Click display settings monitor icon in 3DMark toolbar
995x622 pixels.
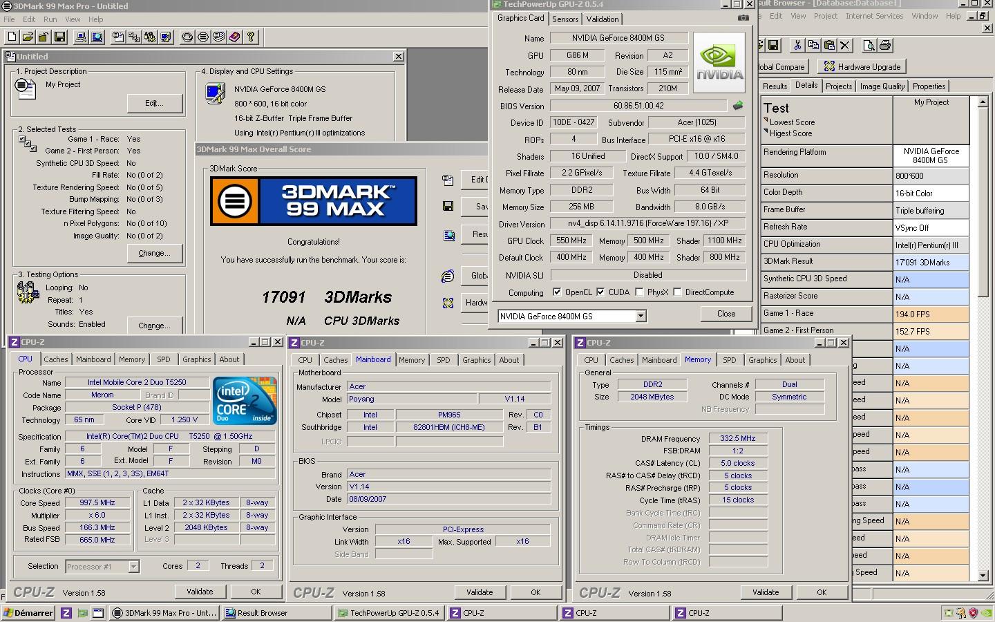(166, 37)
